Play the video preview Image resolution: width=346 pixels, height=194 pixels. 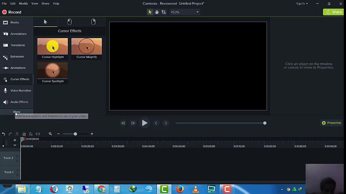(145, 123)
